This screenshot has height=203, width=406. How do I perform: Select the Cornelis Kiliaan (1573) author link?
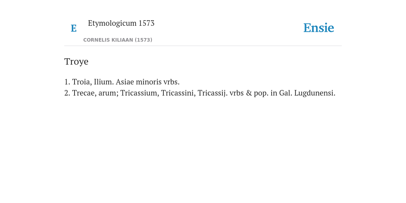117,40
